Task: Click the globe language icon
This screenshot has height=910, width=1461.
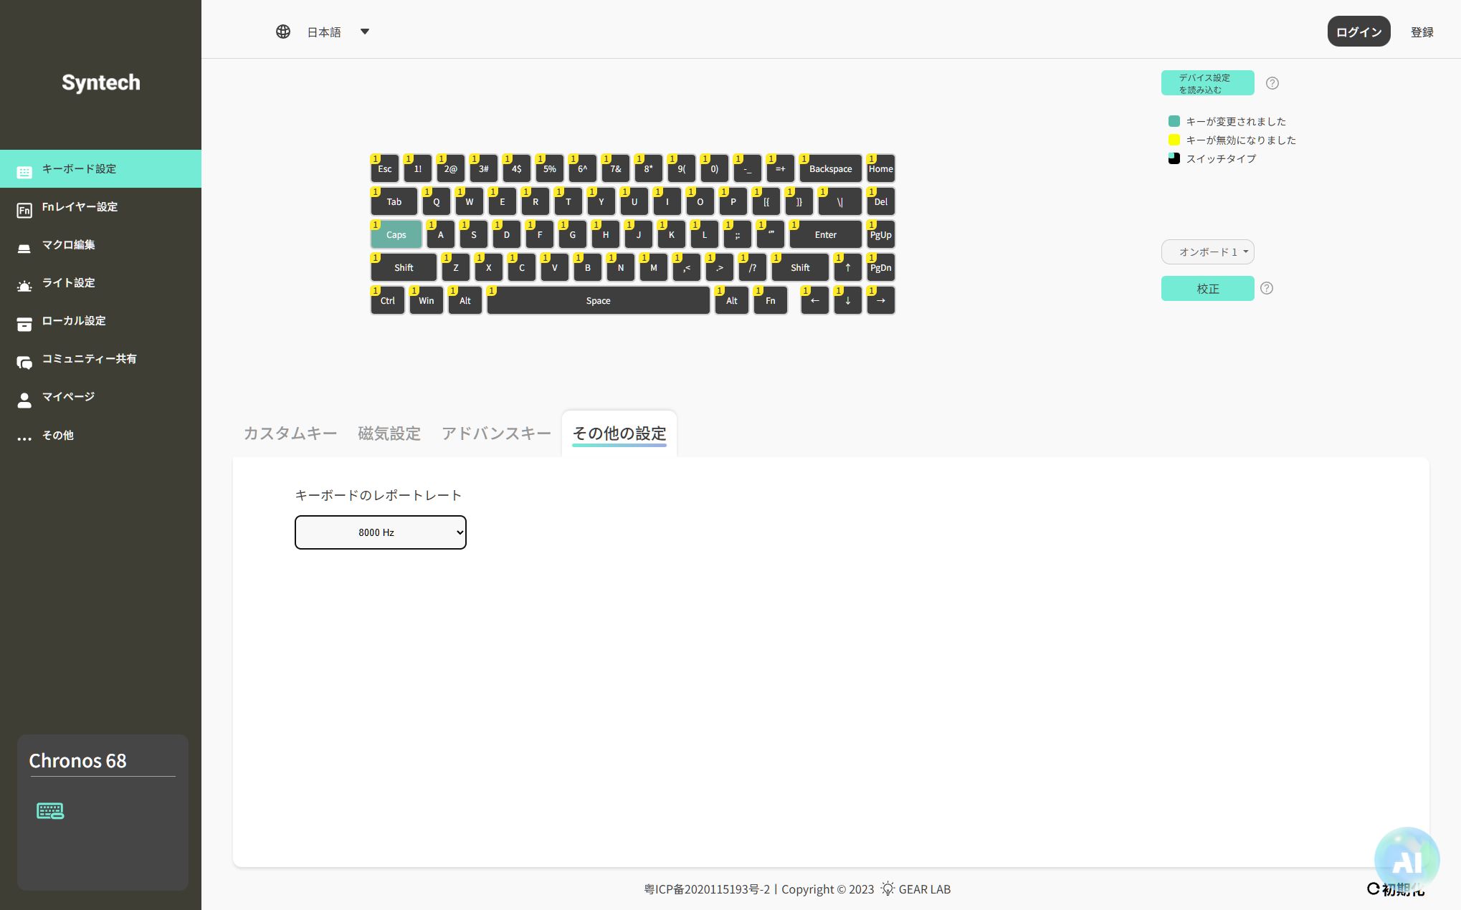Action: 283,32
